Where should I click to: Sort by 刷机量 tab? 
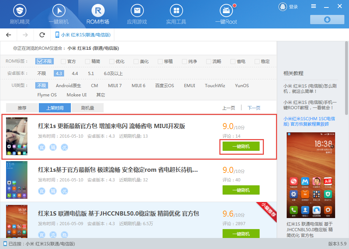click(x=88, y=108)
